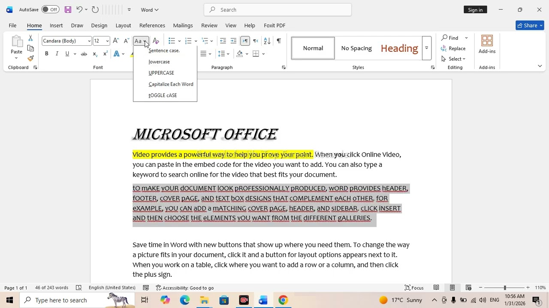
Task: Click the Justify alignment icon
Action: 203,54
